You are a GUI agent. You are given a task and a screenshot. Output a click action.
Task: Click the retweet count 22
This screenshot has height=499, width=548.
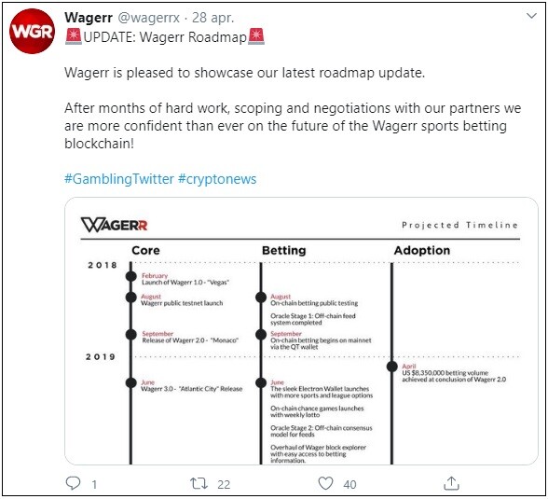point(224,484)
